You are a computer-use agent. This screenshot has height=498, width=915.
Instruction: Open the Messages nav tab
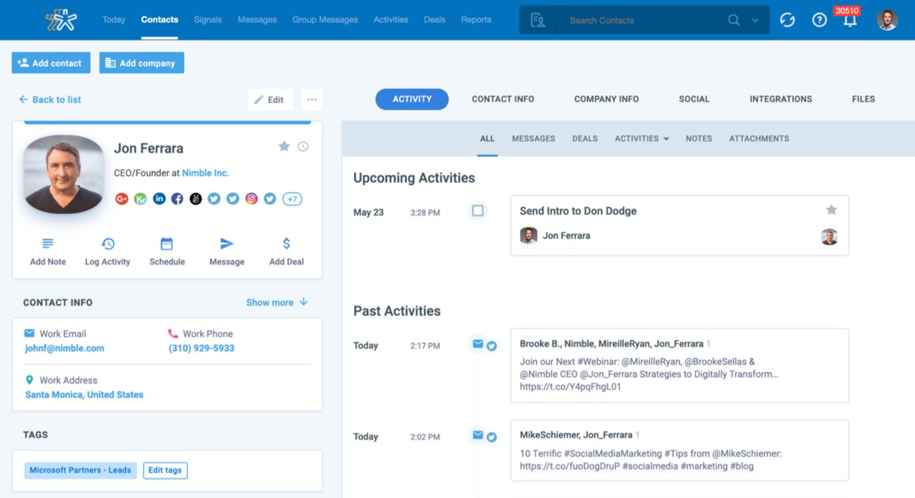[257, 20]
